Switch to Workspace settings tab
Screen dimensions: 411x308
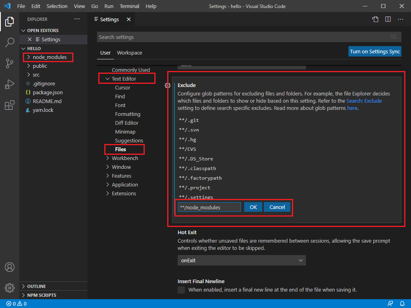(130, 53)
